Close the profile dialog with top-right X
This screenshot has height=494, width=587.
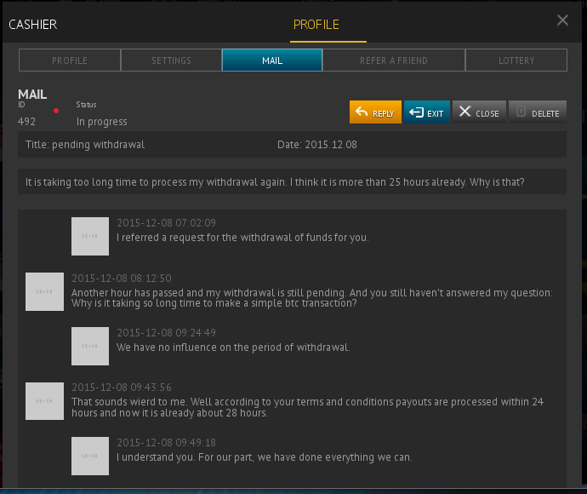562,20
